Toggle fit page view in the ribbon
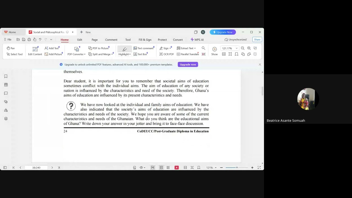 pyautogui.click(x=230, y=54)
